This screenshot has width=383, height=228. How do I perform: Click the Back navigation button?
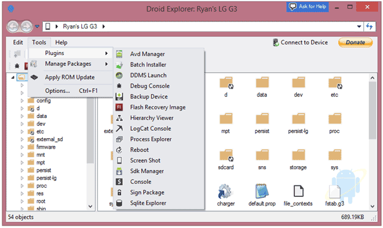(x=13, y=26)
